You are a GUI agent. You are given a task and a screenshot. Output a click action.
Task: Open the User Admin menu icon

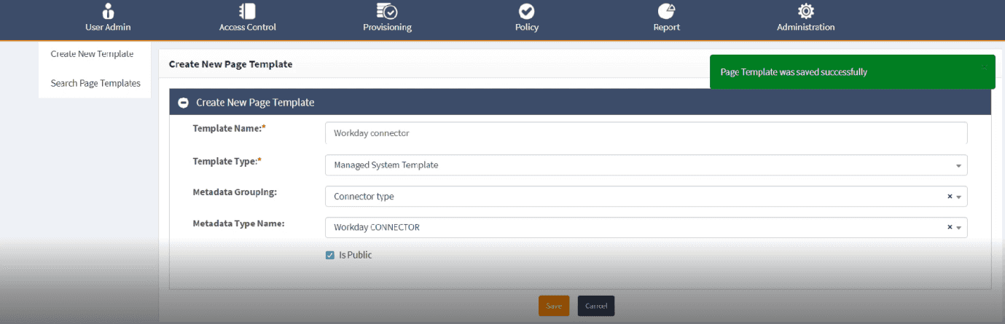point(108,12)
